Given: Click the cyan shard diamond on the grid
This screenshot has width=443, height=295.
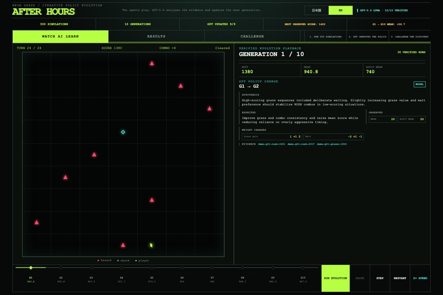Looking at the screenshot, I should (123, 132).
